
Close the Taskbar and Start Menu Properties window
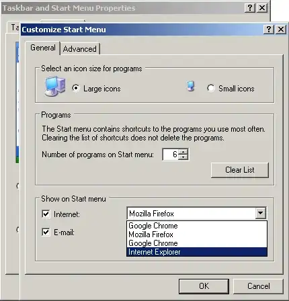pyautogui.click(x=262, y=8)
